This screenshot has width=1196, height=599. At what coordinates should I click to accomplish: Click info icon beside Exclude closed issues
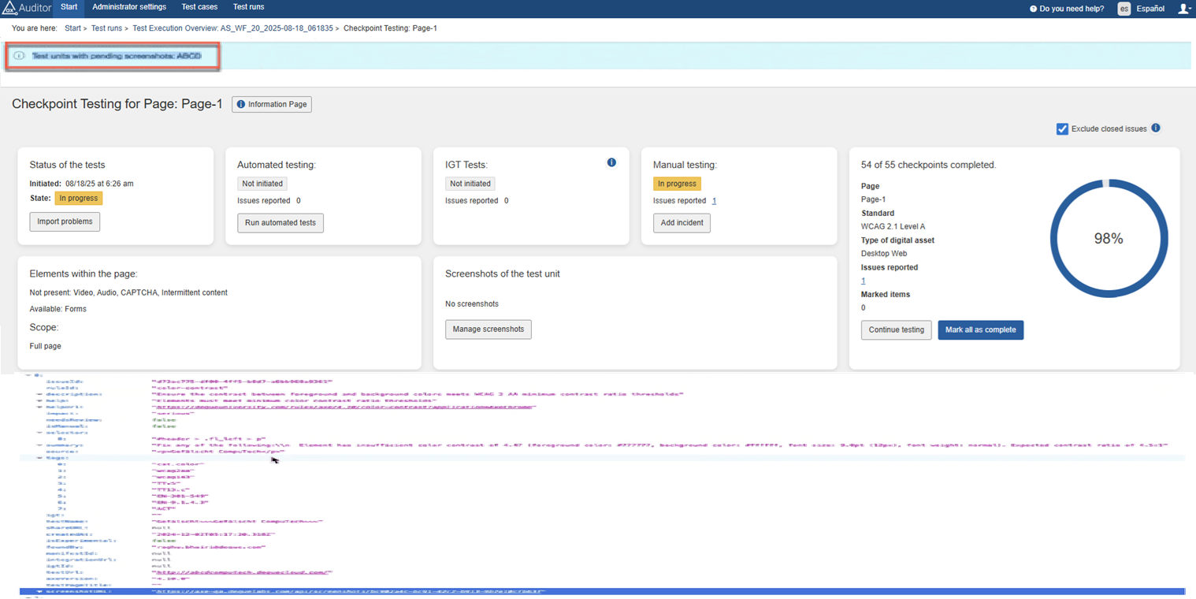click(1156, 128)
